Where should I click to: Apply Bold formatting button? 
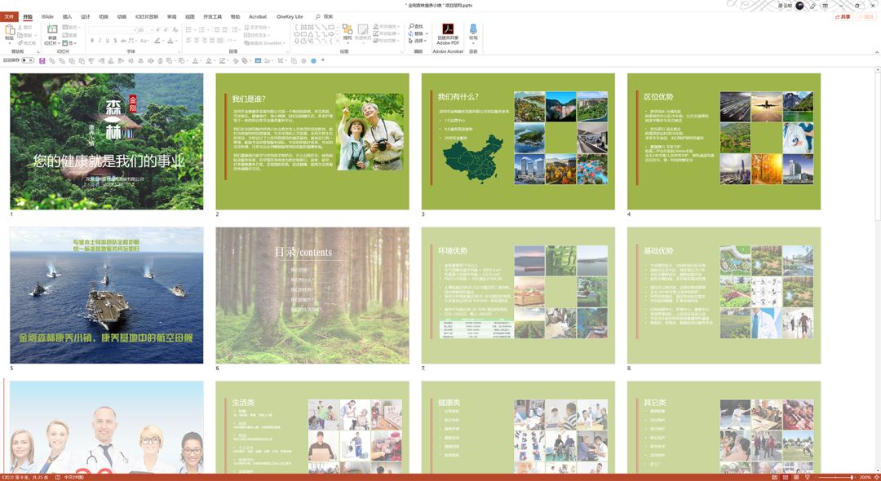(x=91, y=41)
